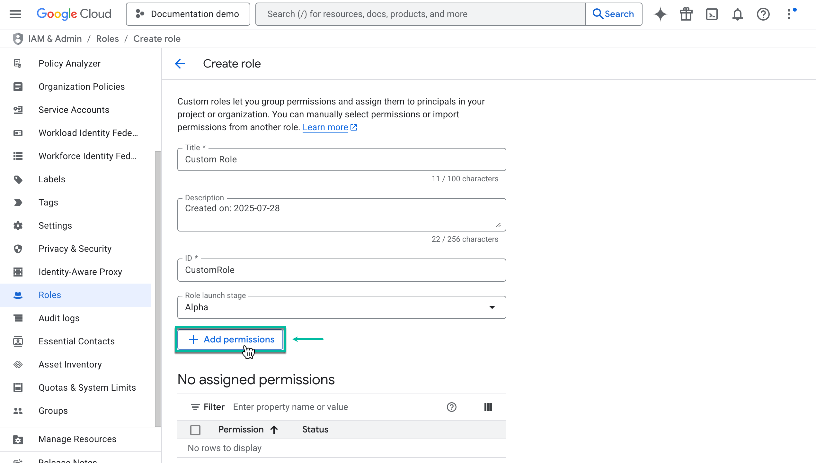Open the Gemini AI assistant
Viewport: 816px width, 463px height.
(660, 14)
